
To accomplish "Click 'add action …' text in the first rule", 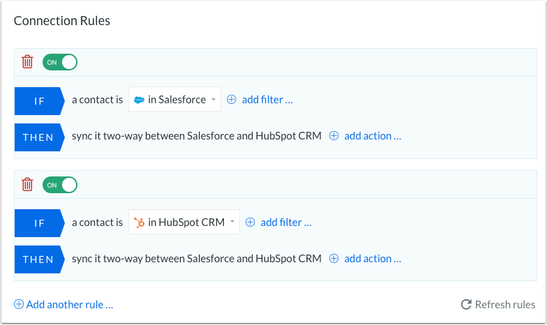I will (373, 136).
